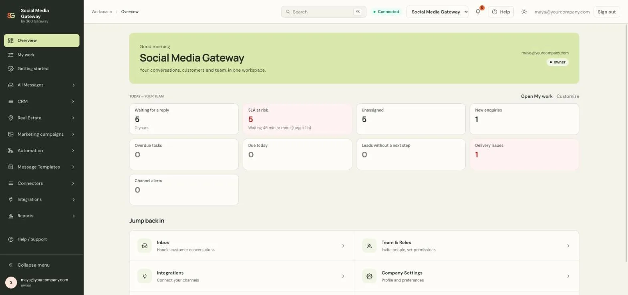Viewport: 628px width, 295px height.
Task: Click the Inbox card envelope icon
Action: tap(145, 246)
